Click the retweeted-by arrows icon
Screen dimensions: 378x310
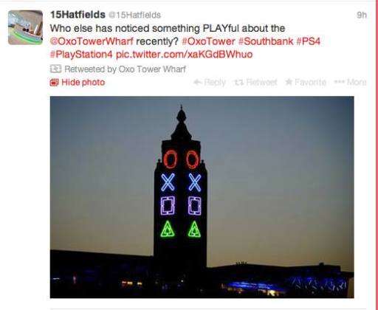click(55, 69)
